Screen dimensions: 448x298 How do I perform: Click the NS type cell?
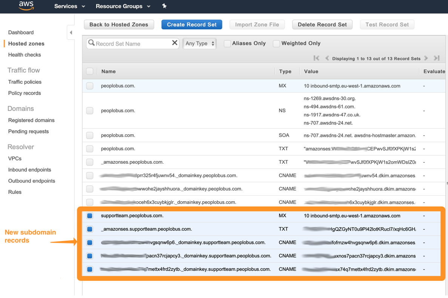(282, 111)
